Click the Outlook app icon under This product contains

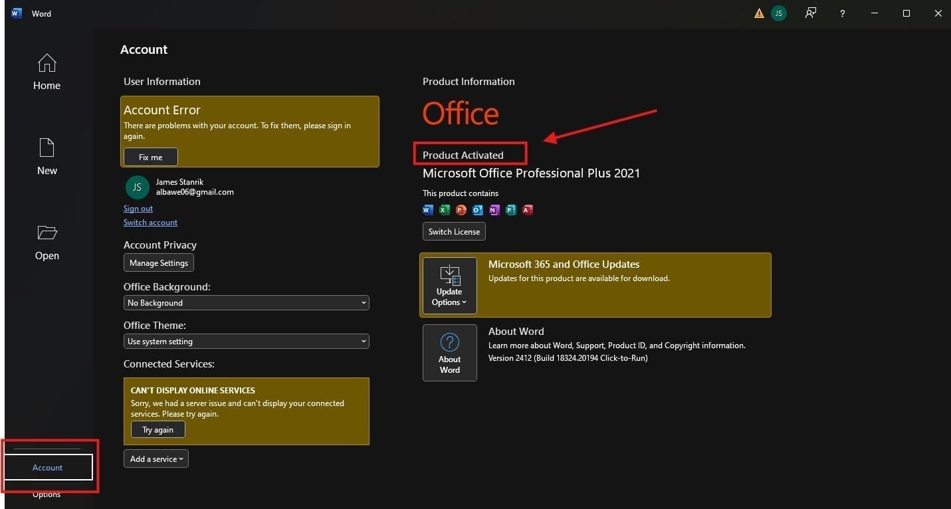pyautogui.click(x=478, y=210)
